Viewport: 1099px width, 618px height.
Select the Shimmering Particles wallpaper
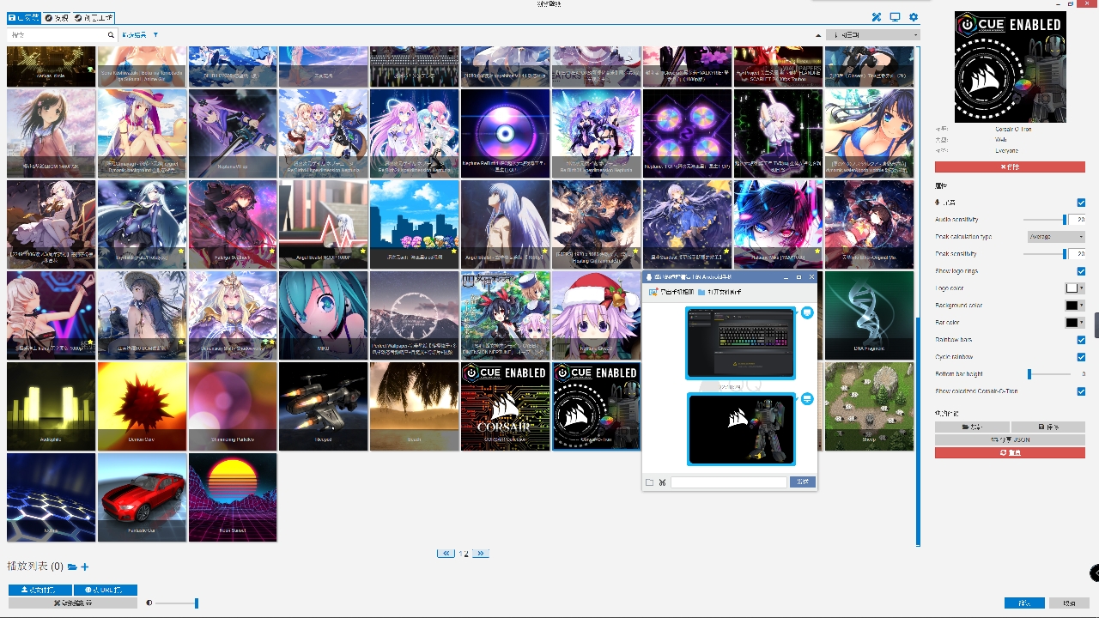click(x=233, y=406)
